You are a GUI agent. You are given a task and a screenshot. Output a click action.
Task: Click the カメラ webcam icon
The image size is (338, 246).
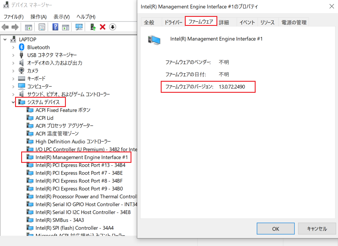tap(21, 70)
